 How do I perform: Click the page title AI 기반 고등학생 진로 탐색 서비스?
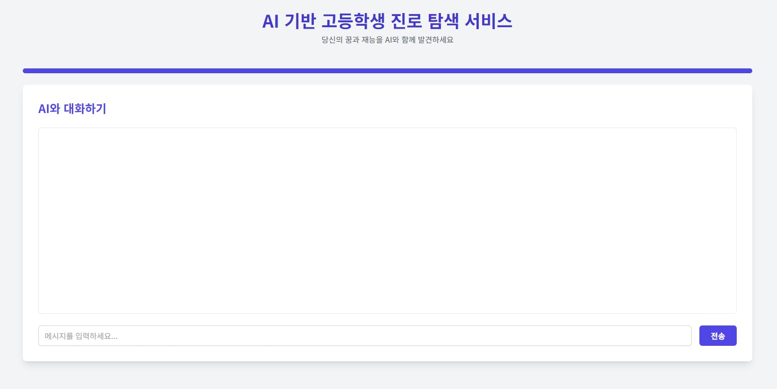(387, 21)
